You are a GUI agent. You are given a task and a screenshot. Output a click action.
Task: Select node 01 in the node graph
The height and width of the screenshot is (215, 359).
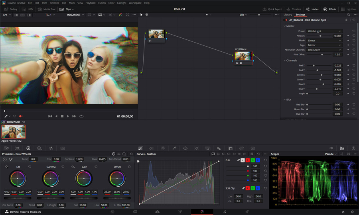coord(156,36)
